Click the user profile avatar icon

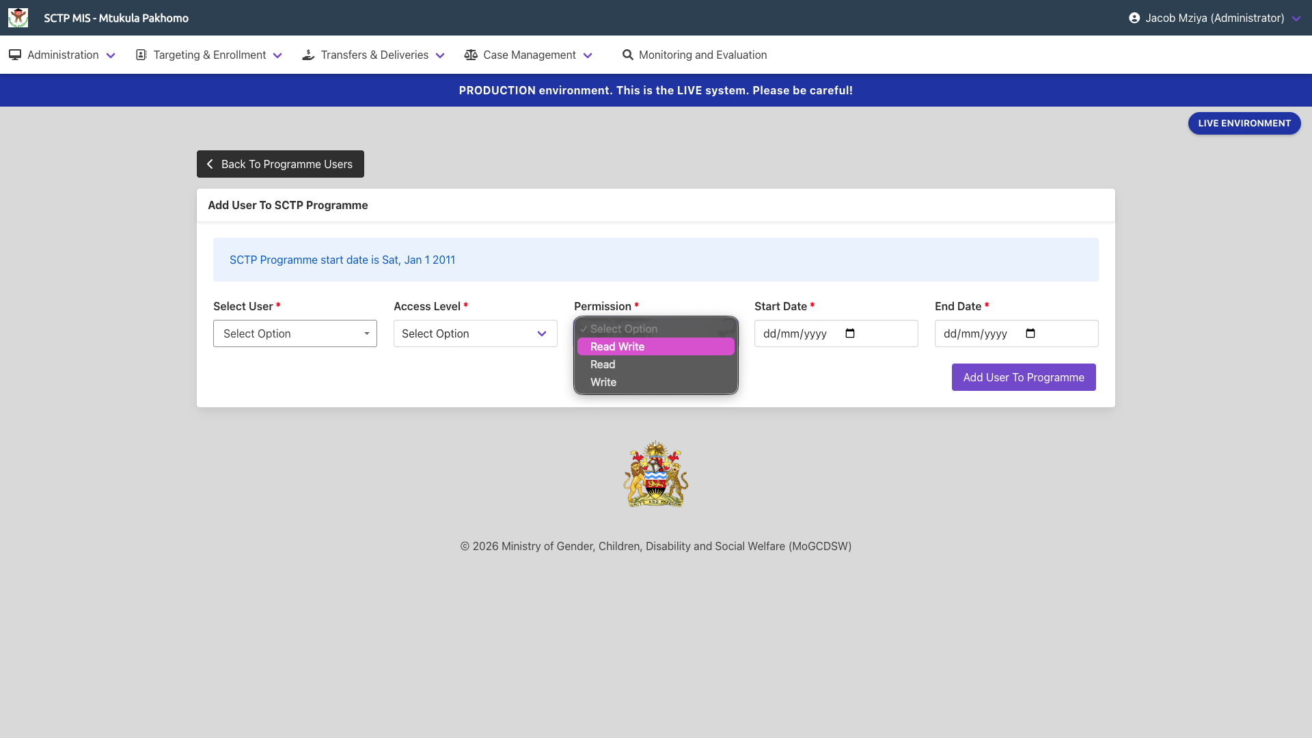1134,18
